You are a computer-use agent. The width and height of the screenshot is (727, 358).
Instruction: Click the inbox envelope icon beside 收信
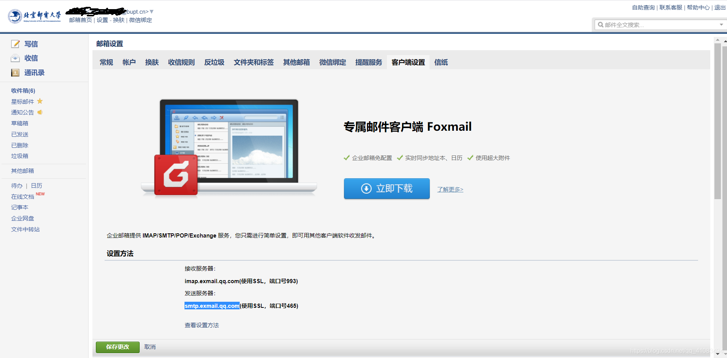pos(15,58)
